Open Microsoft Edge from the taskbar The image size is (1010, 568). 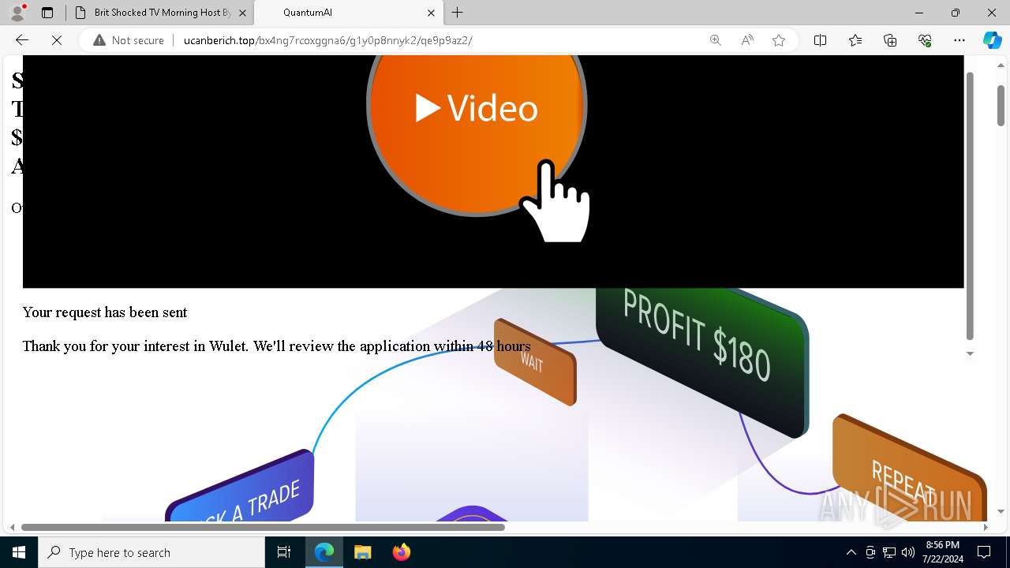(324, 552)
